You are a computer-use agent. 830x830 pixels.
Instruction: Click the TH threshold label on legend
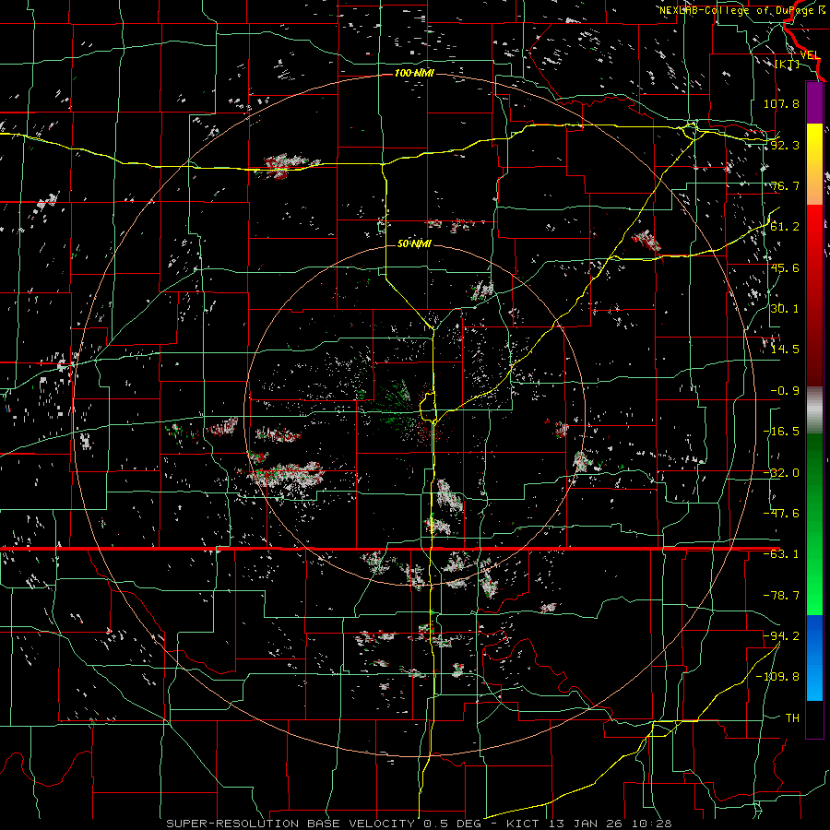pos(792,718)
